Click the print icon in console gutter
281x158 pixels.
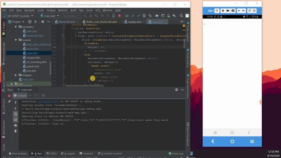point(15,126)
